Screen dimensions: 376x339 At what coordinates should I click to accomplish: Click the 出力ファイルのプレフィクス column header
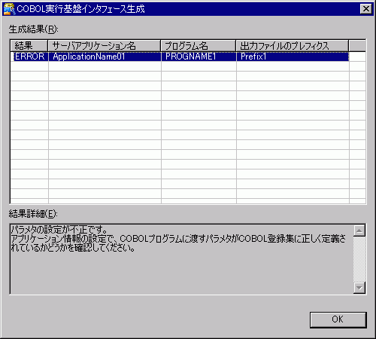point(293,46)
